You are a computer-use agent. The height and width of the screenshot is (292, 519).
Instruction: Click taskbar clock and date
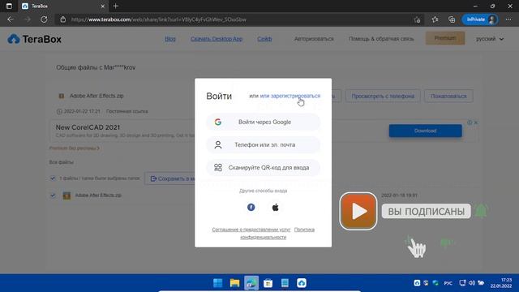click(x=501, y=283)
